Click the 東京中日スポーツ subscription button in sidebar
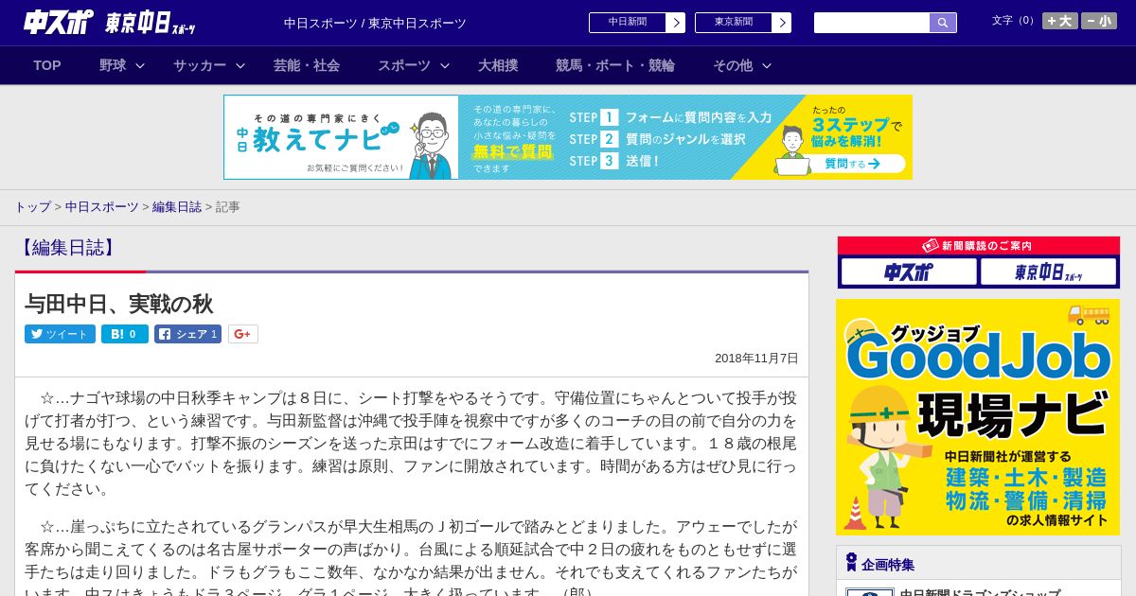Viewport: 1136px width, 596px height. (x=1048, y=272)
